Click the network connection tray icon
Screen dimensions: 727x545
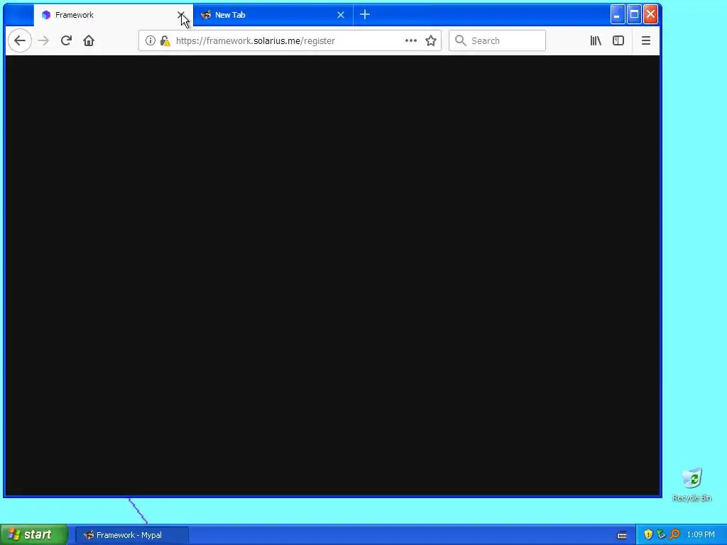click(x=661, y=535)
